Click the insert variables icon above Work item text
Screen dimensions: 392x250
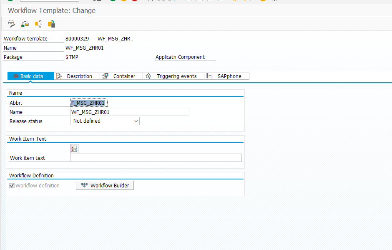[x=74, y=149]
